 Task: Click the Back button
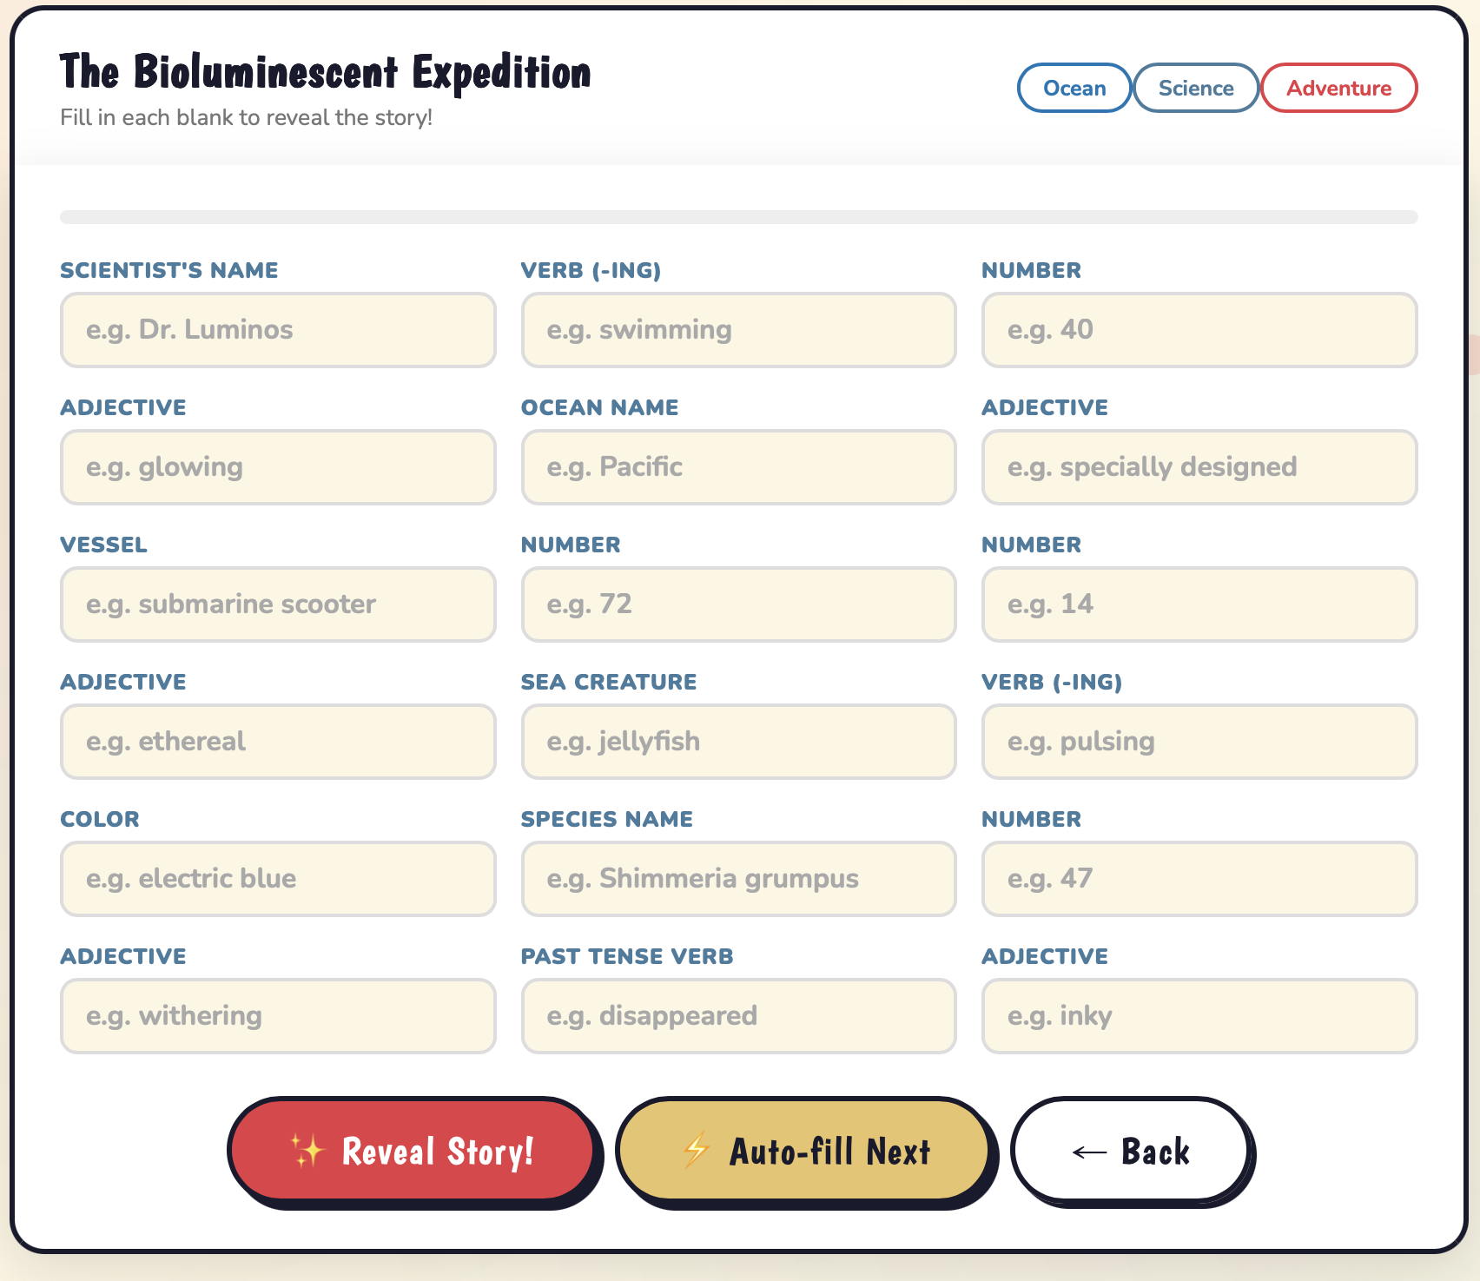1131,1151
